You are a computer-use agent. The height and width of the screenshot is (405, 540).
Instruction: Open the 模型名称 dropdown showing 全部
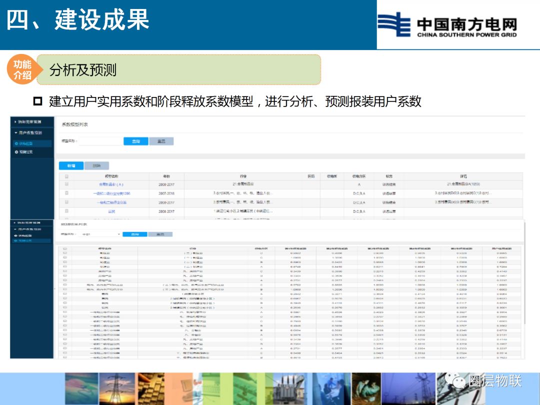[x=100, y=234]
